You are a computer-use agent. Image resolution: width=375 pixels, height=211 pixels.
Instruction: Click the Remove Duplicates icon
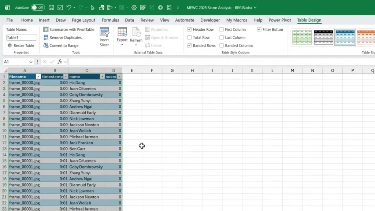pyautogui.click(x=46, y=38)
